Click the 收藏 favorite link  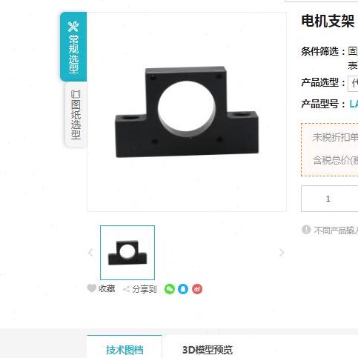[x=107, y=288]
